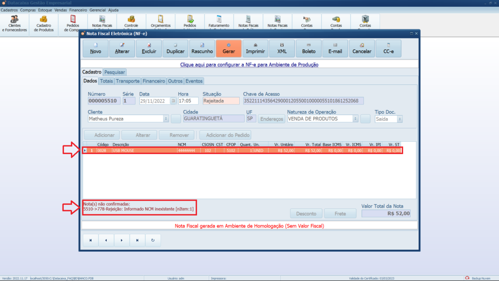Open the Tipo Doc. dropdown
Image resolution: width=499 pixels, height=281 pixels.
(x=400, y=119)
